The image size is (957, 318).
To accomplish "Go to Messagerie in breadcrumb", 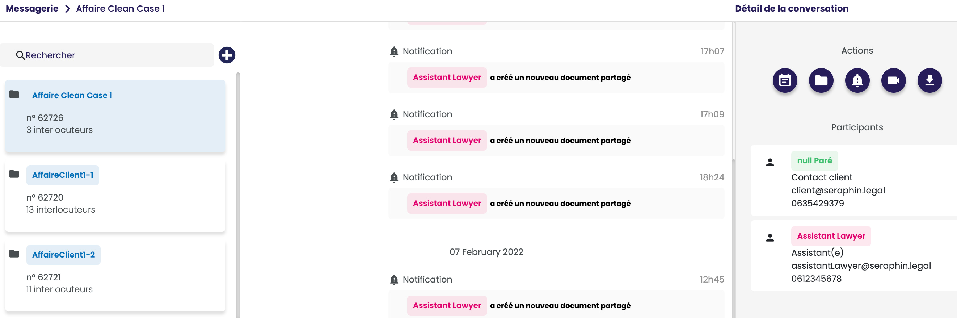I will (32, 9).
